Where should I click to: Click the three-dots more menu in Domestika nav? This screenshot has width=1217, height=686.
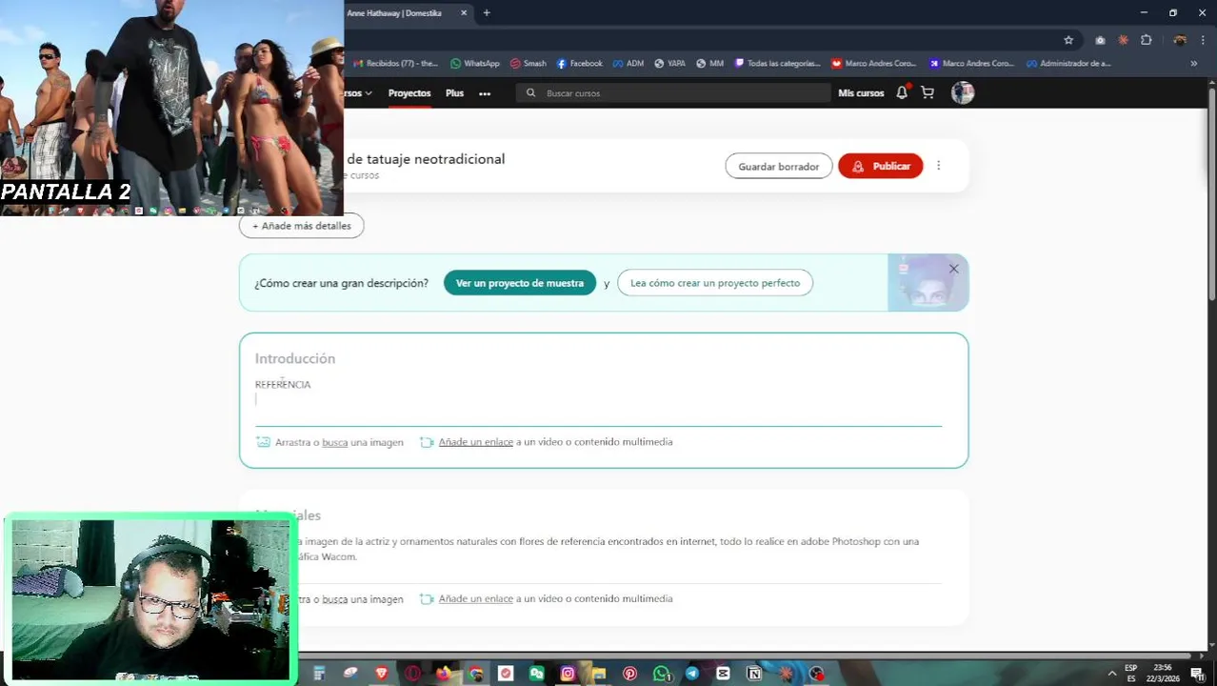coord(485,93)
